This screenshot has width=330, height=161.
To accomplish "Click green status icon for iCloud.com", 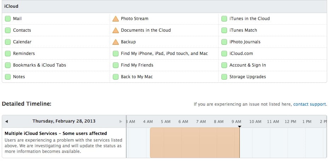I will point(224,54).
